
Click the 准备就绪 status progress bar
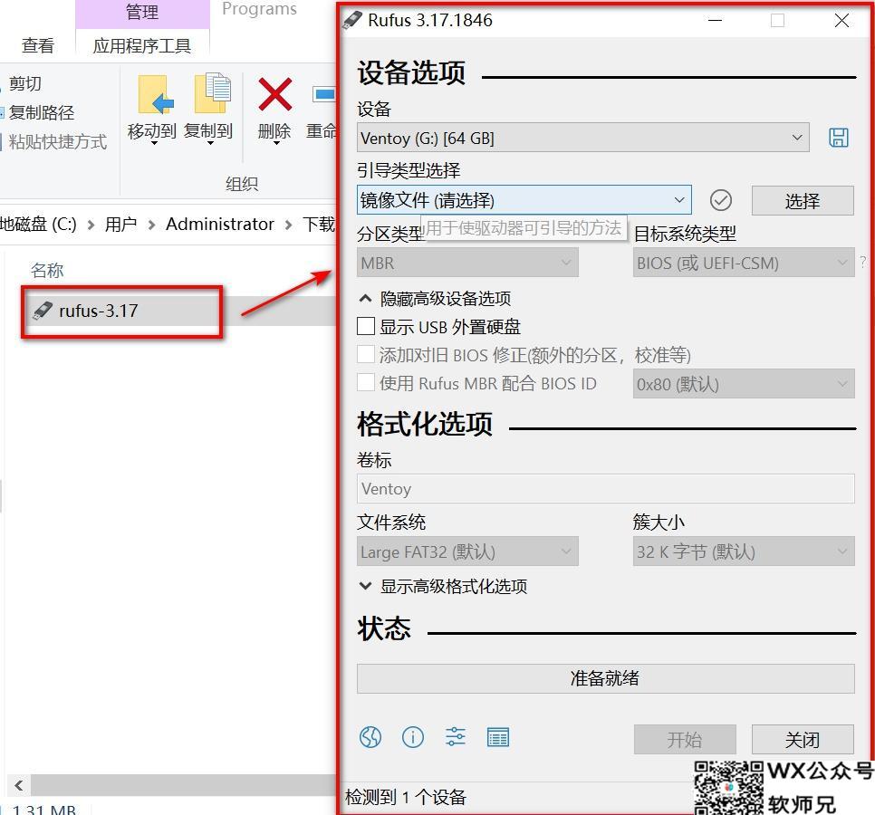(x=605, y=678)
